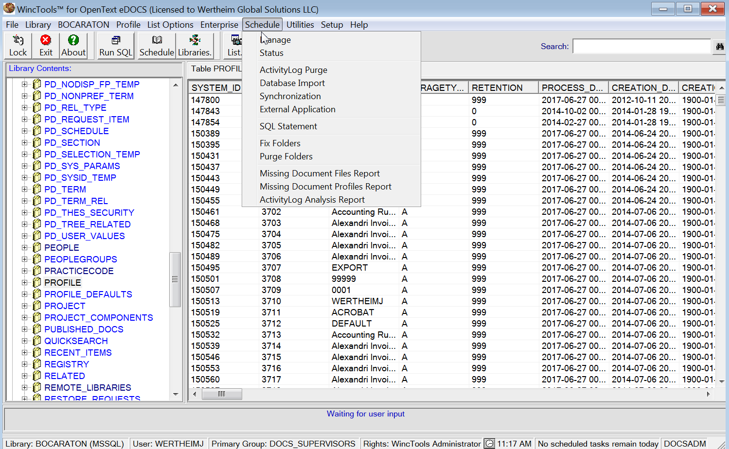
Task: Click the PD_SCHEDULE table icon
Action: (x=37, y=131)
